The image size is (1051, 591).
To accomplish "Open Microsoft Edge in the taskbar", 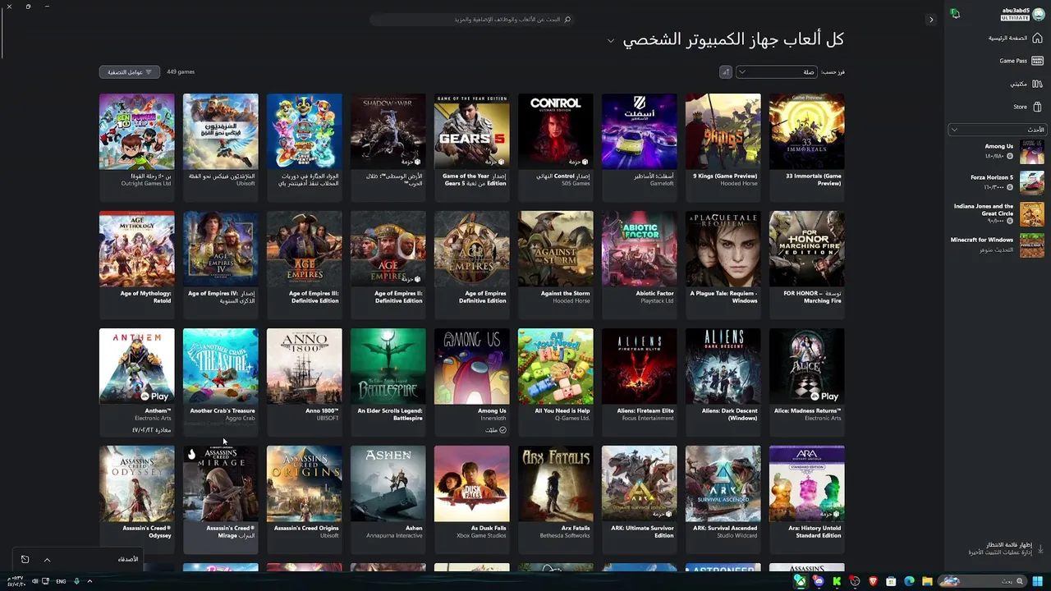I will coord(909,581).
